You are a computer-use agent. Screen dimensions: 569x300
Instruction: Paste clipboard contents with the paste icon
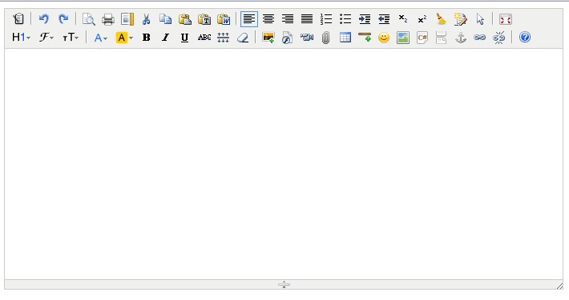(x=184, y=19)
